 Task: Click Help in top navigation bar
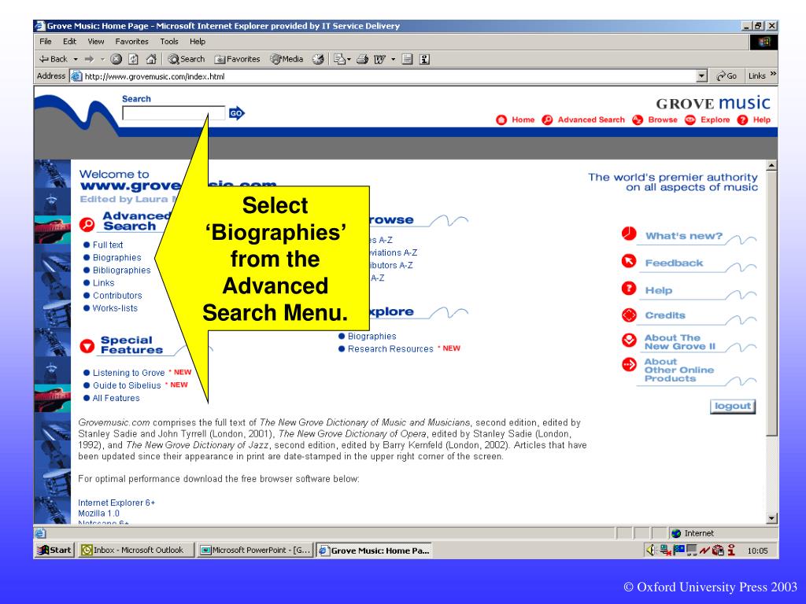[761, 120]
